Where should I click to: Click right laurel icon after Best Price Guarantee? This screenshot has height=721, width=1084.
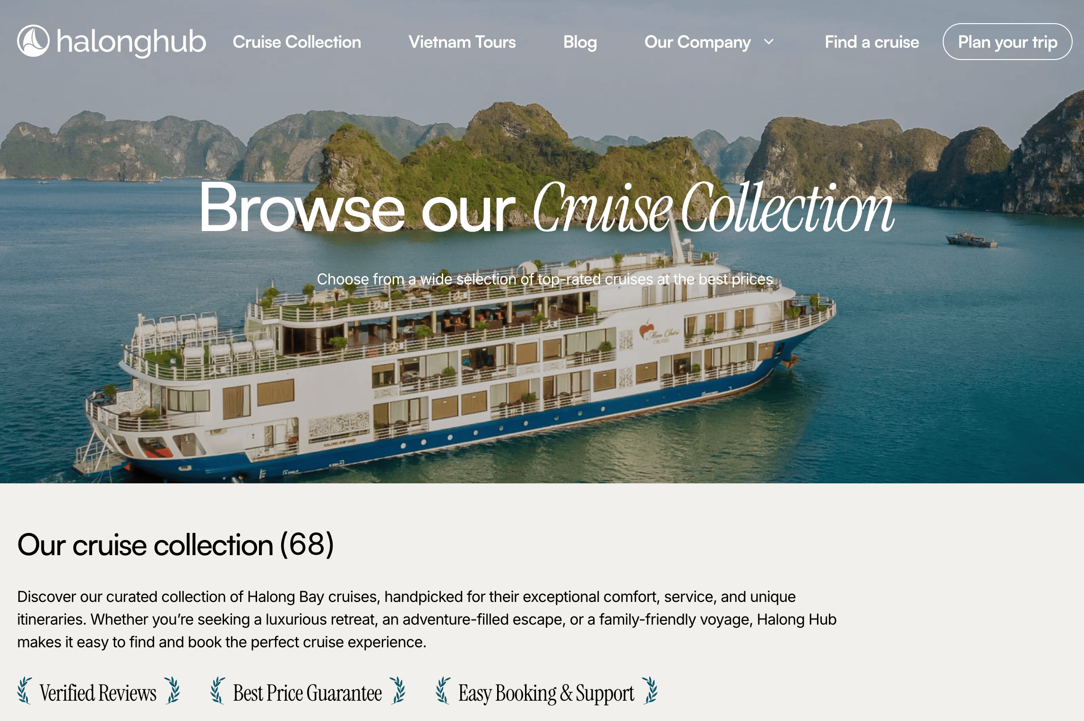coord(398,691)
